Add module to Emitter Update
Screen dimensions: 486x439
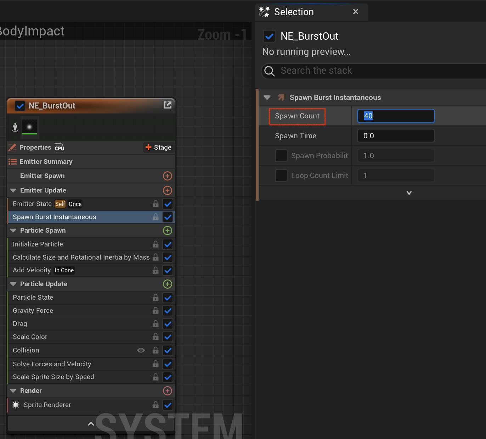[x=168, y=190]
